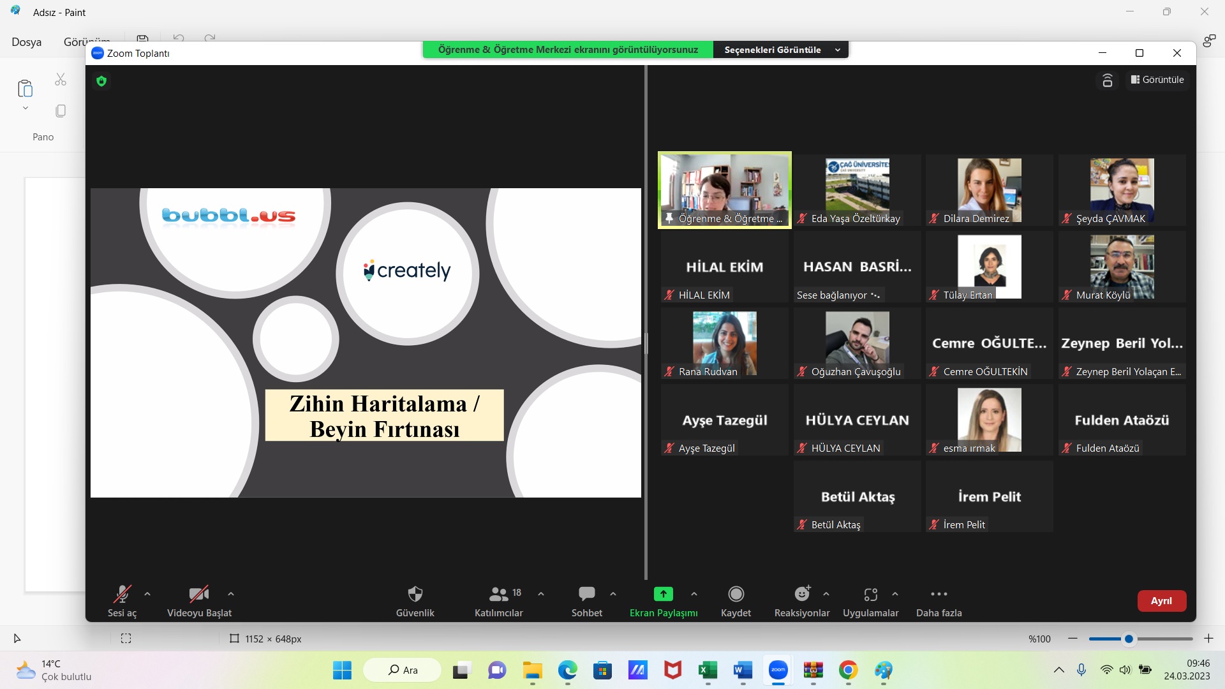Open File Explorer from taskbar
Screen dimensions: 1225x689
click(x=532, y=670)
